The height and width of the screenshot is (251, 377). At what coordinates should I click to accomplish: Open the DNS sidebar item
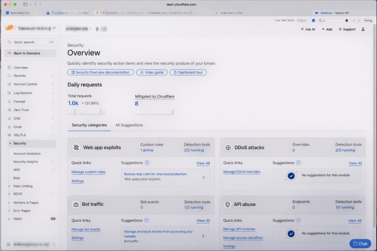pyautogui.click(x=17, y=118)
